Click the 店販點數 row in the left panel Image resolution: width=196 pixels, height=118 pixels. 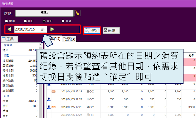tap(20, 90)
